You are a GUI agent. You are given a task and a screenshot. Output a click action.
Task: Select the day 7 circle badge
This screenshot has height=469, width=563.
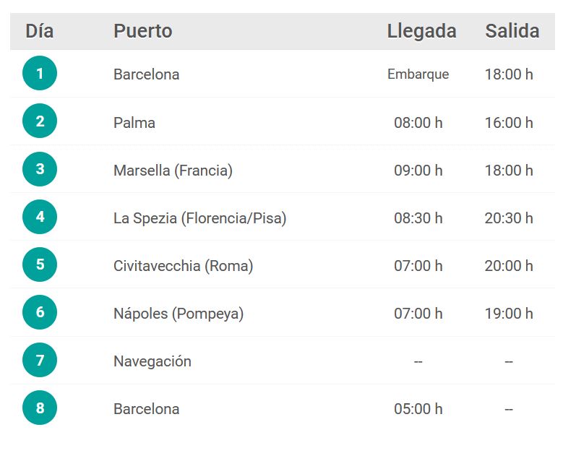40,360
